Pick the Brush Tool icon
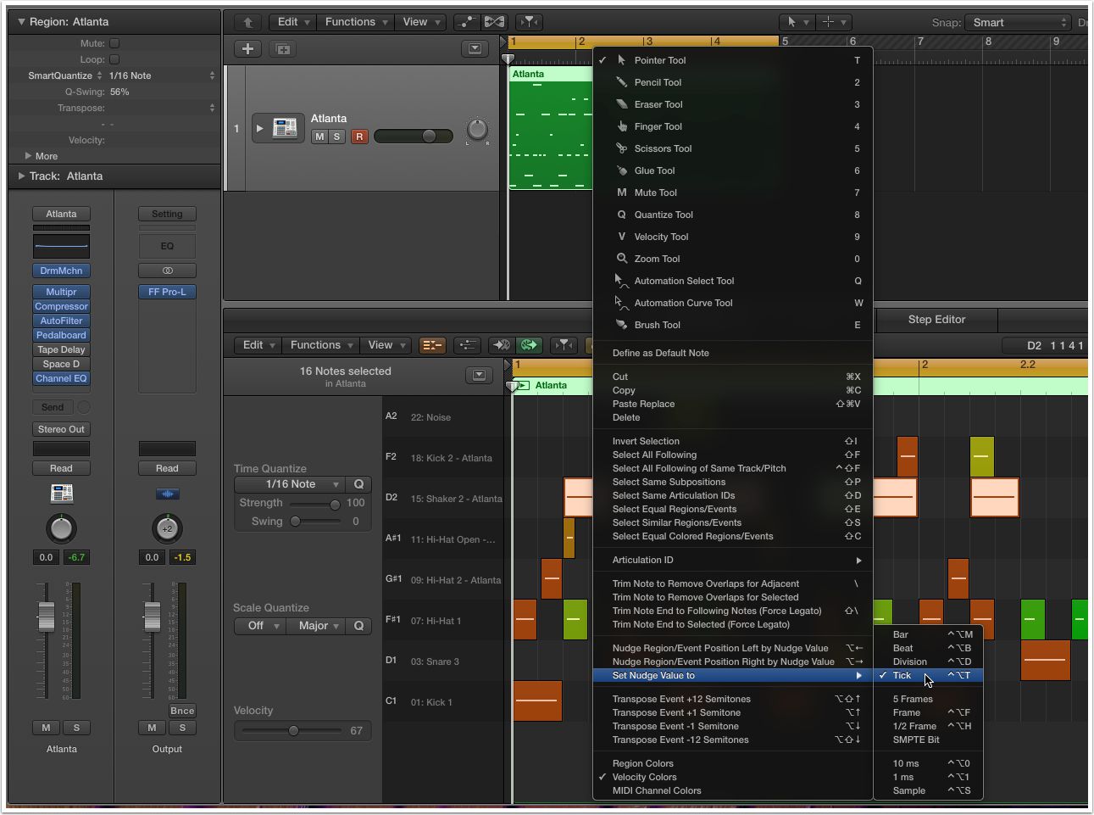The width and height of the screenshot is (1094, 815). click(x=621, y=325)
